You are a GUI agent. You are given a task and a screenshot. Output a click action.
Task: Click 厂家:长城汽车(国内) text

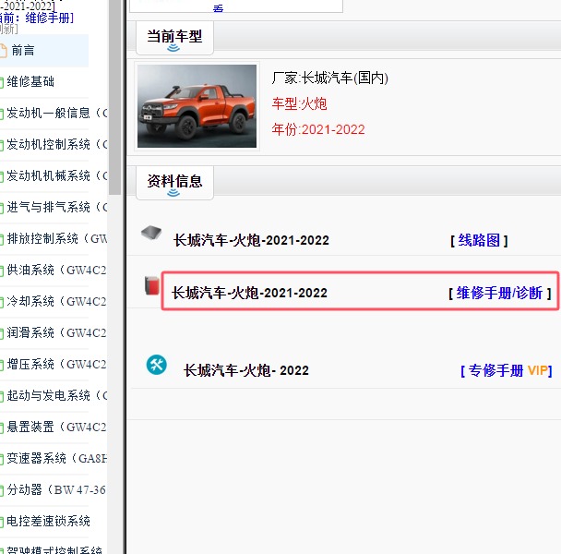coord(330,78)
